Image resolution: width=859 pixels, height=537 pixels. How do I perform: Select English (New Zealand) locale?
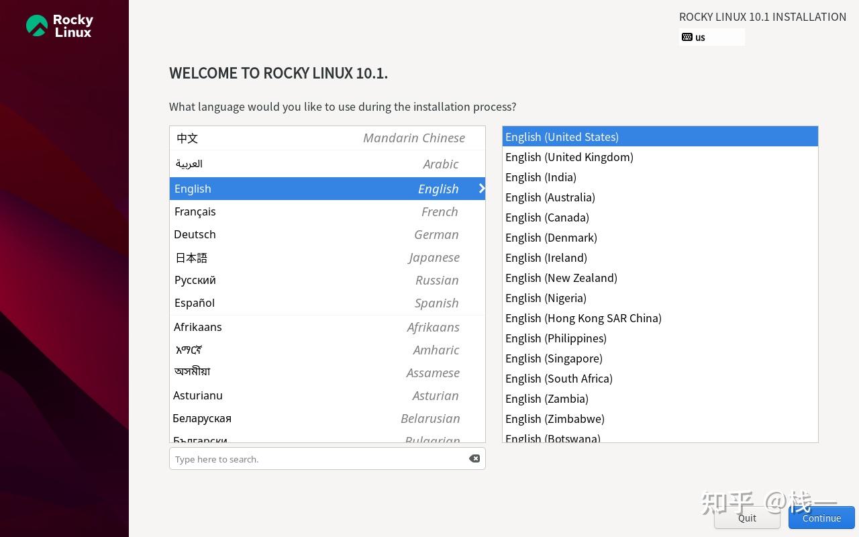coord(660,277)
